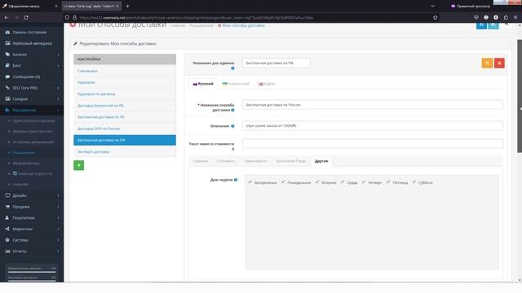This screenshot has height=293, width=522.
Task: Select the Другое settings tab
Action: click(321, 161)
